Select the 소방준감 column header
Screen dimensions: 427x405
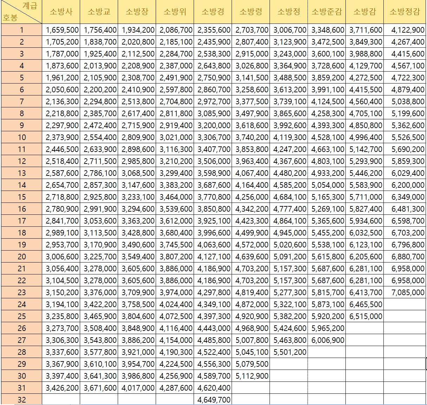[x=327, y=12]
